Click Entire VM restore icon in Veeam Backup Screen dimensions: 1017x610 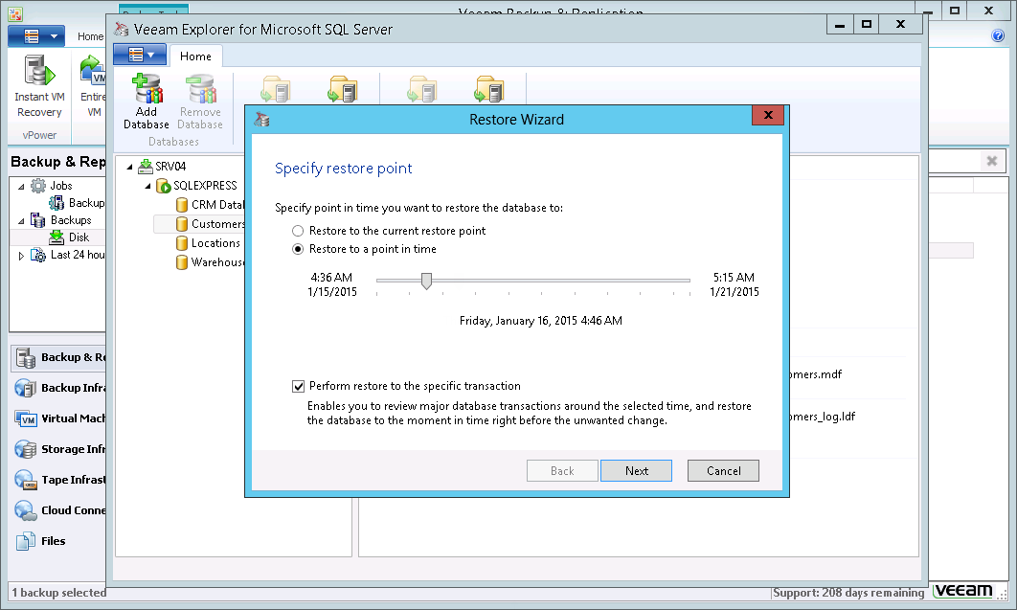tap(92, 71)
